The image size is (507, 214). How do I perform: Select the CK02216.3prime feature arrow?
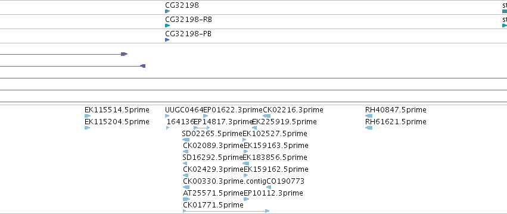(266, 116)
